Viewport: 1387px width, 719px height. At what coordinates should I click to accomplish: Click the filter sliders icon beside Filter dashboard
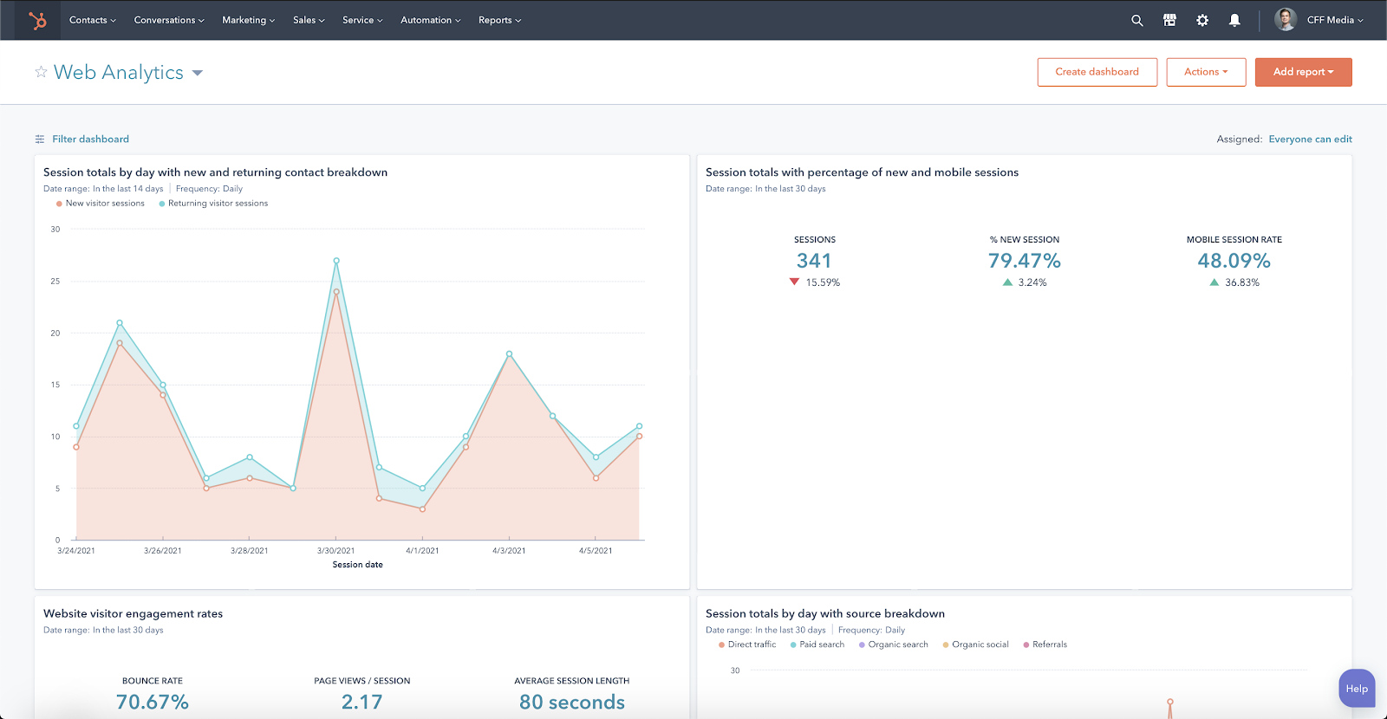click(40, 139)
